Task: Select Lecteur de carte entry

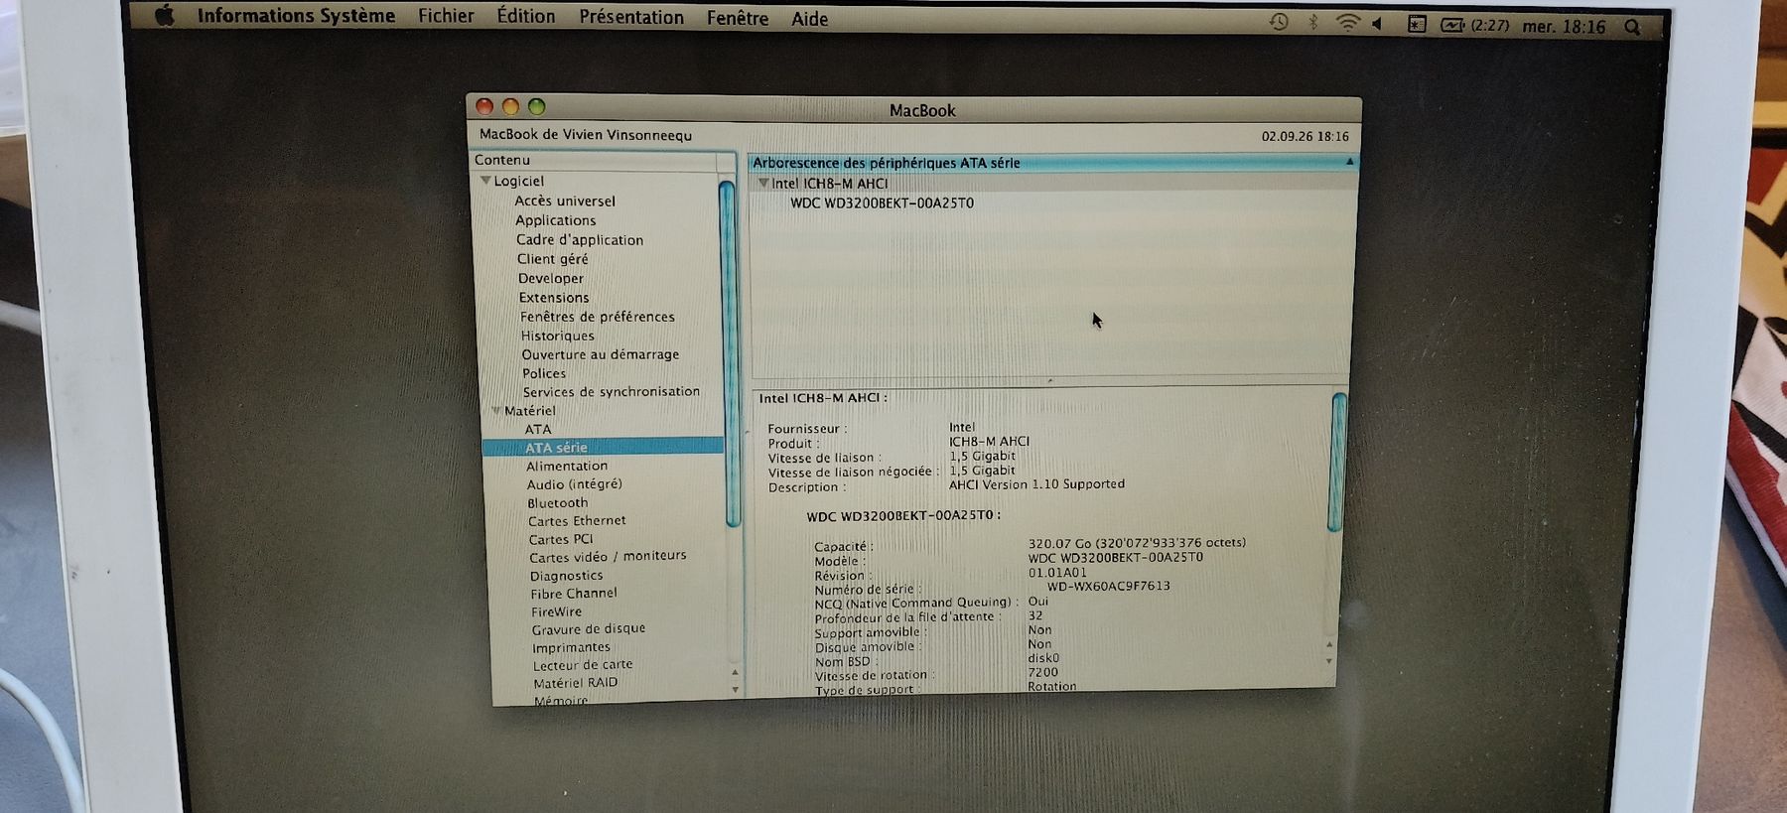Action: click(x=582, y=664)
